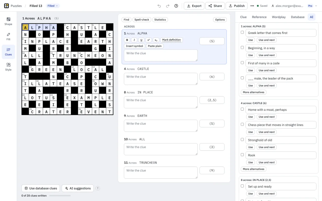
Task: Click the Share button
Action: [x=215, y=6]
